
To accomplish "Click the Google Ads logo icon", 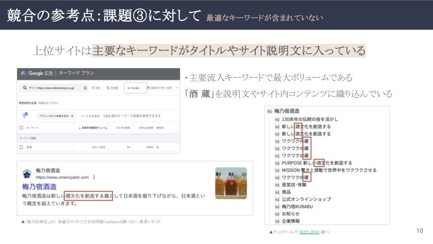I will [23, 73].
